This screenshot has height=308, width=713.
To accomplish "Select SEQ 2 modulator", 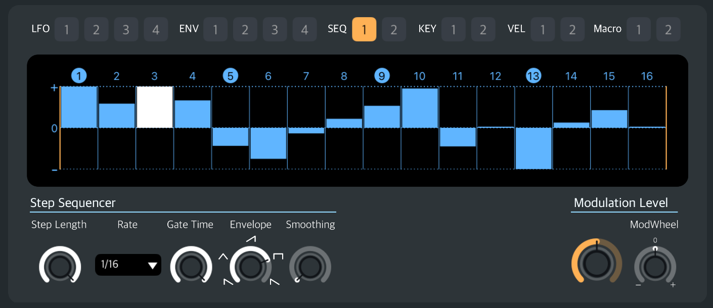I will (393, 29).
